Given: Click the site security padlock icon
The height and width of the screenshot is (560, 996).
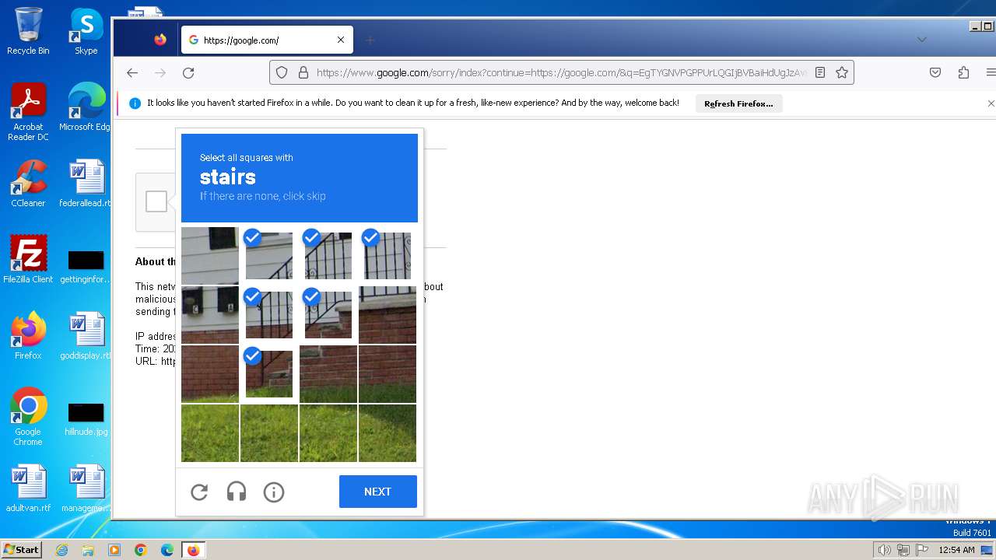Looking at the screenshot, I should (x=303, y=72).
